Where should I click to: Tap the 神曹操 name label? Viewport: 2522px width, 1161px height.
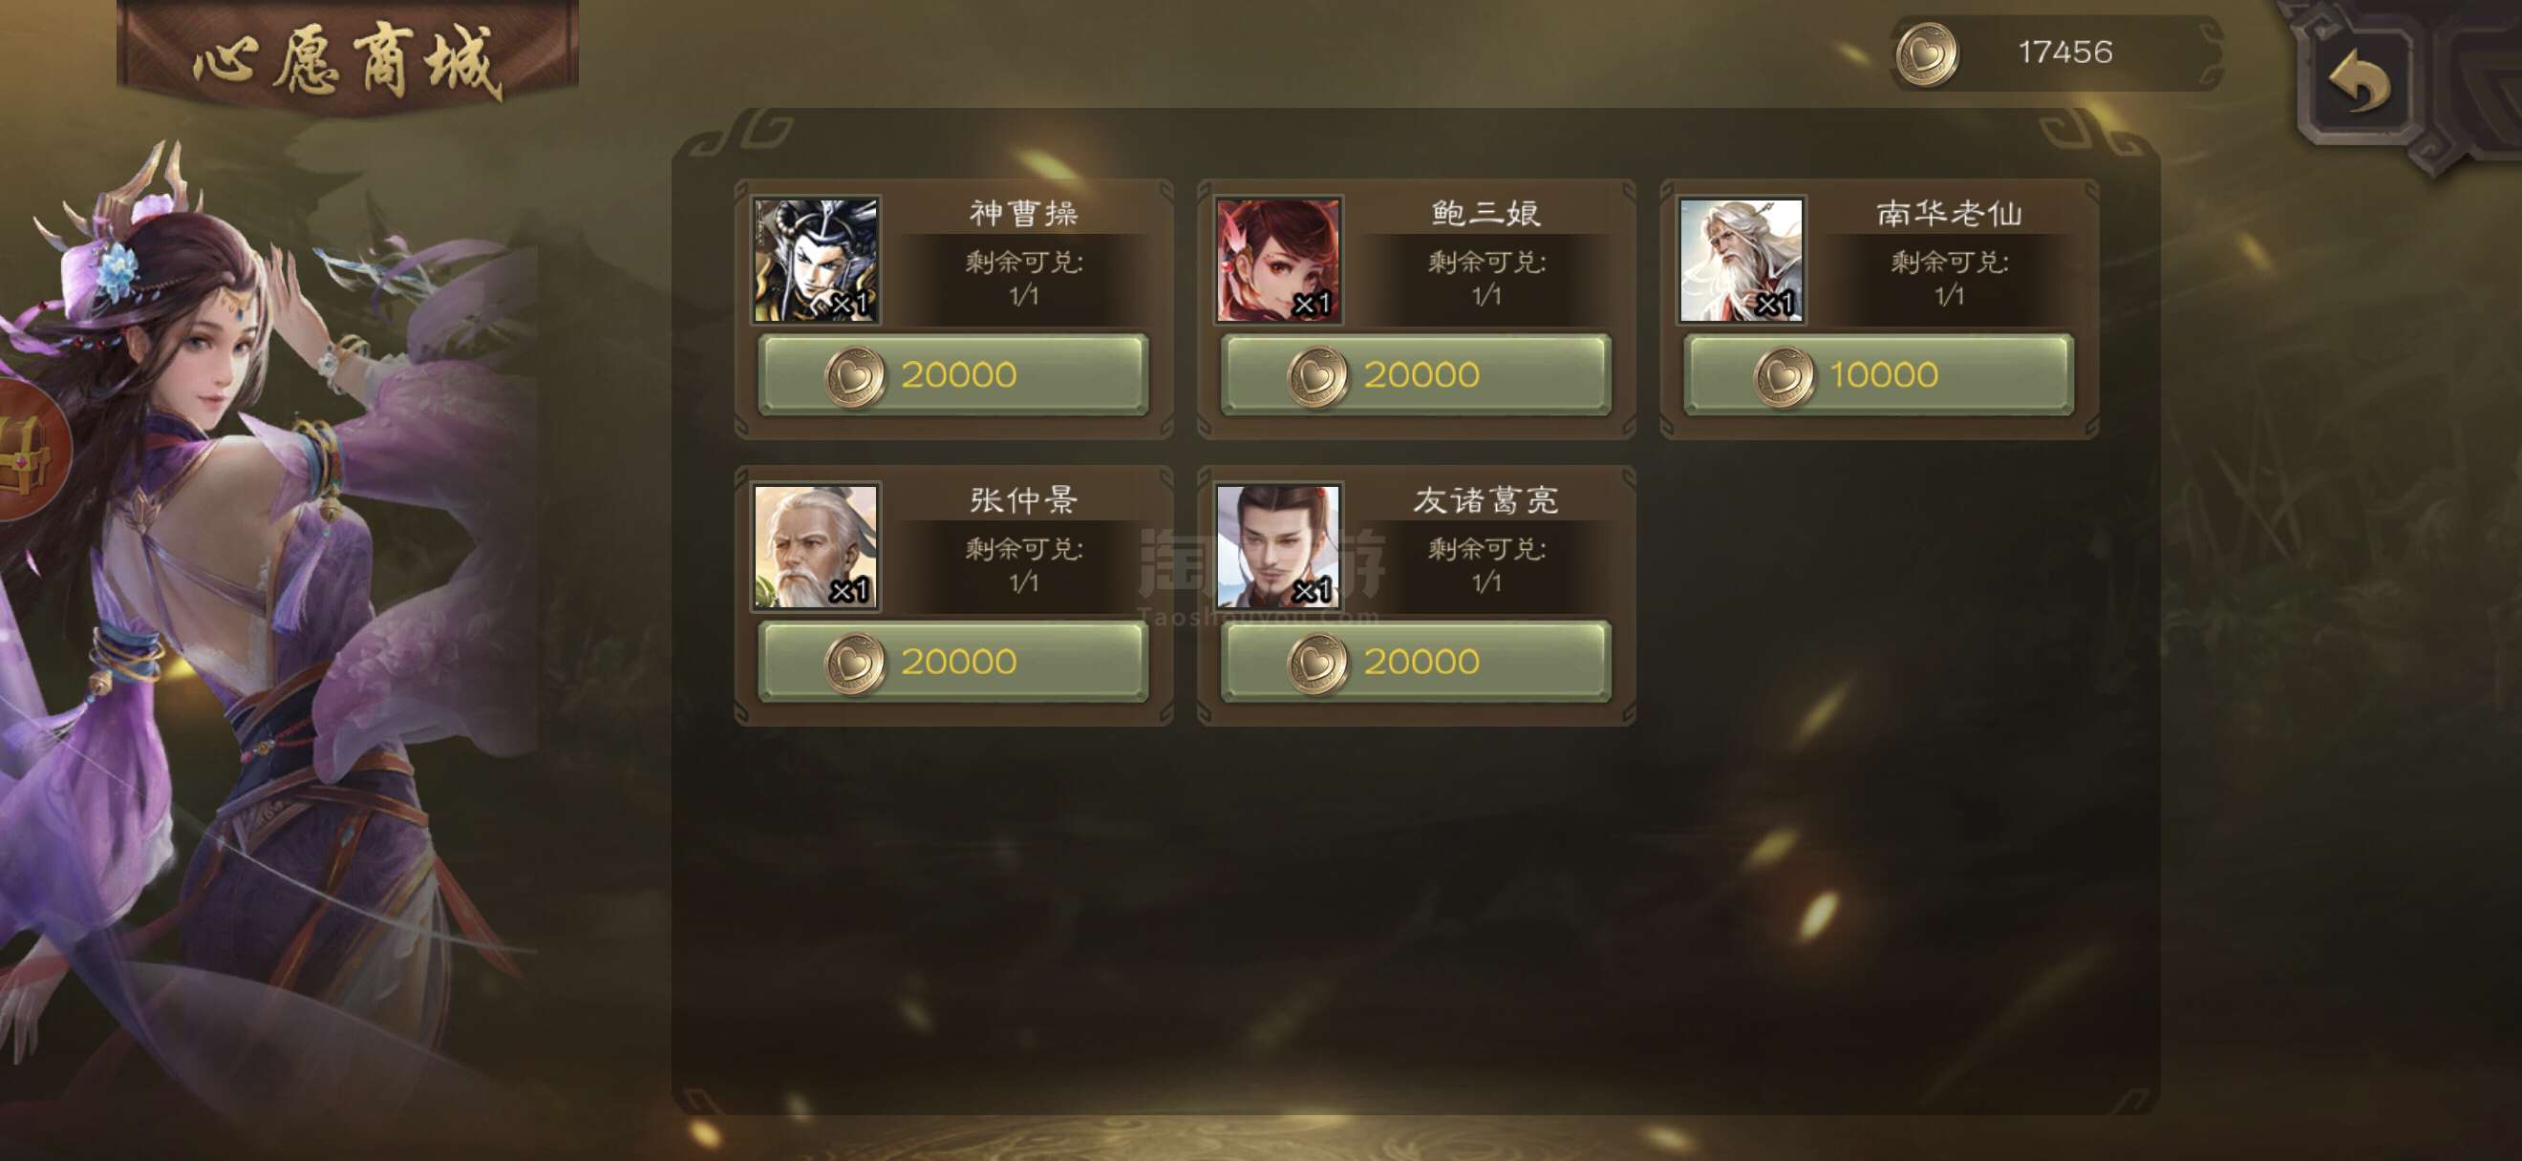point(1023,213)
